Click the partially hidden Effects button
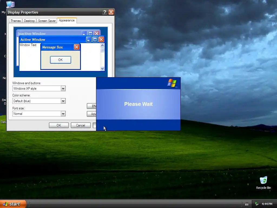 pos(92,106)
